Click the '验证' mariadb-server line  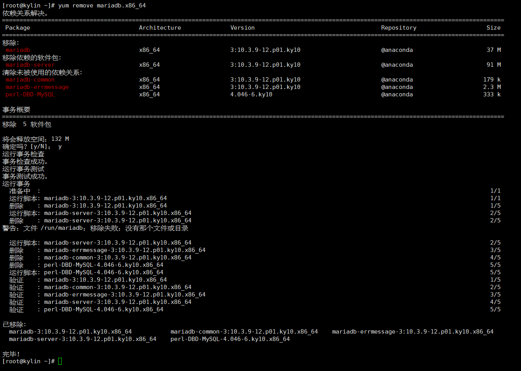pyautogui.click(x=255, y=302)
